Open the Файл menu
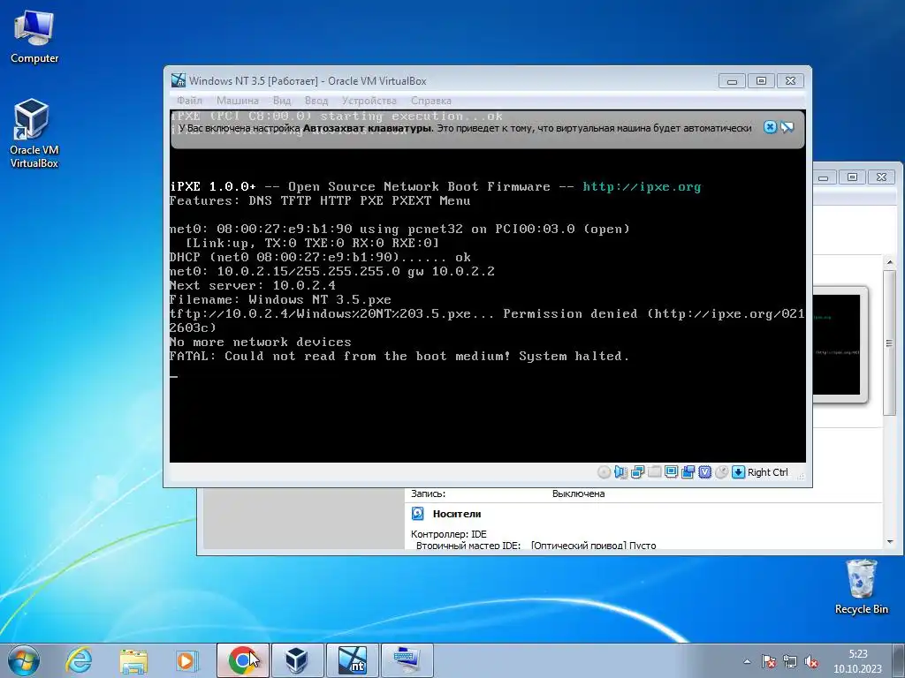Screen dimensions: 905x678 pos(189,101)
